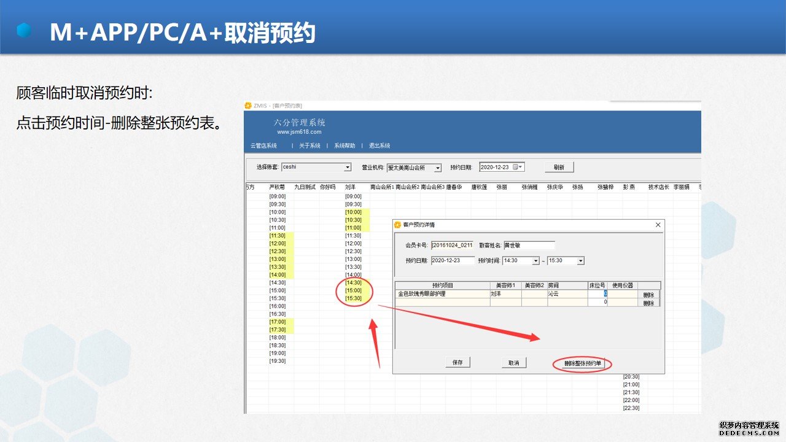Choose the 退出系统 menu item
This screenshot has width=786, height=442.
[379, 145]
